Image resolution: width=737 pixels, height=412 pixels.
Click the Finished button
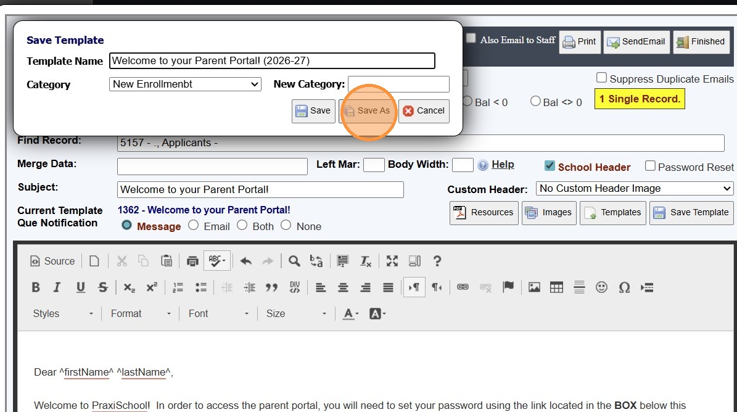(701, 42)
